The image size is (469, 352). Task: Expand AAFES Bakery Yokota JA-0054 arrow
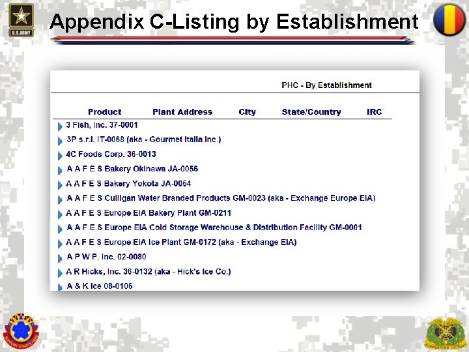(x=60, y=185)
